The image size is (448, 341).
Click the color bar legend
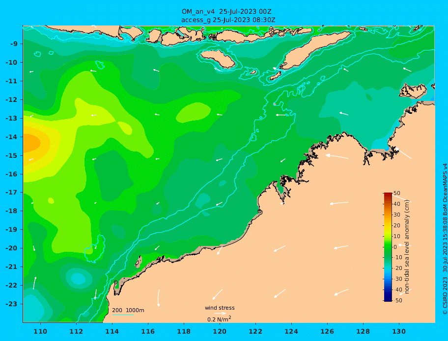tap(388, 247)
